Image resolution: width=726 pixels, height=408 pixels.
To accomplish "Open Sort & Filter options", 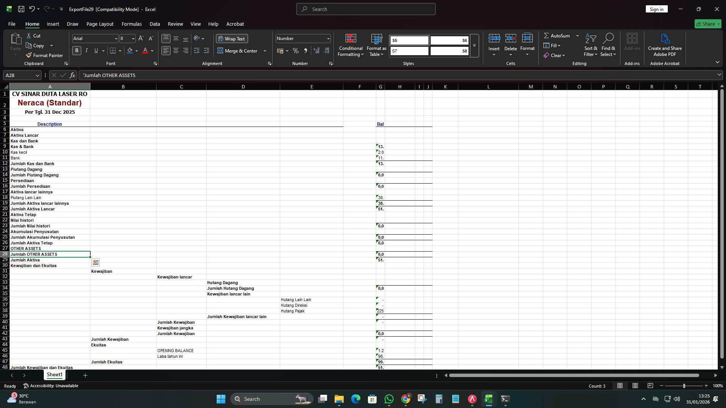I will click(591, 45).
